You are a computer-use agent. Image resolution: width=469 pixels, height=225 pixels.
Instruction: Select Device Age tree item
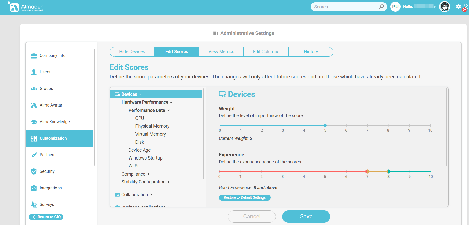[x=140, y=150]
